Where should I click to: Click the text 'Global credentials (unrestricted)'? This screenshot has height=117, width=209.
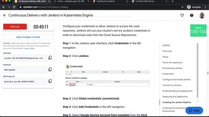(x=99, y=98)
